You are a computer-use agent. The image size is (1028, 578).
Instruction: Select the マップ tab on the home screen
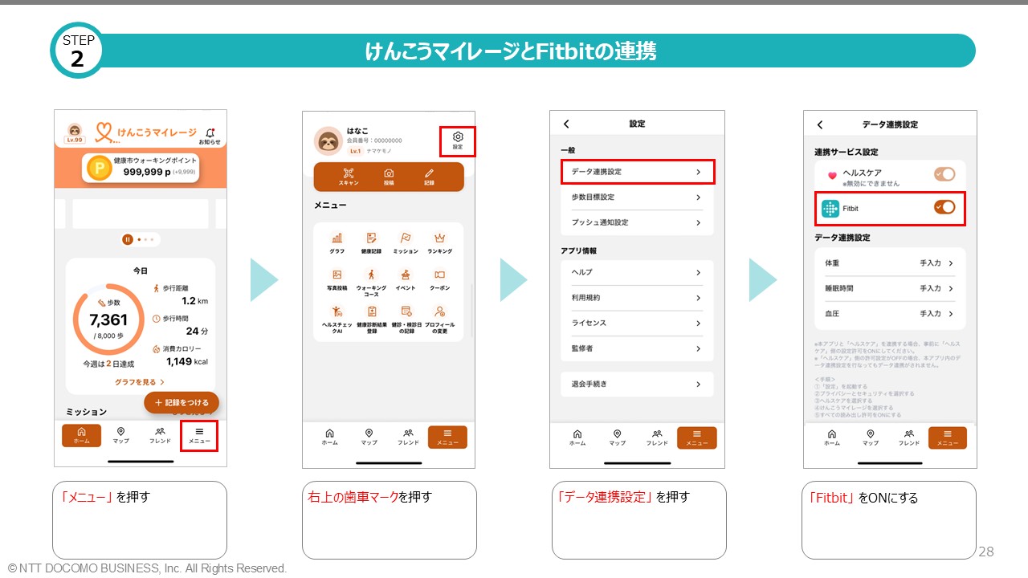coord(120,436)
